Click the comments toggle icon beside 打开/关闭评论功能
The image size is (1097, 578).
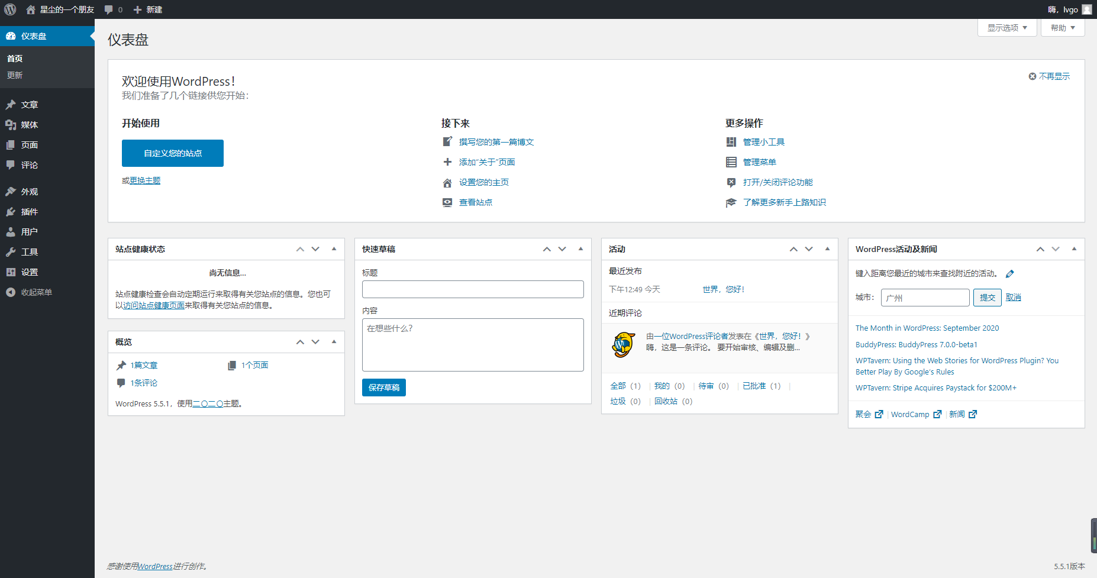(731, 182)
